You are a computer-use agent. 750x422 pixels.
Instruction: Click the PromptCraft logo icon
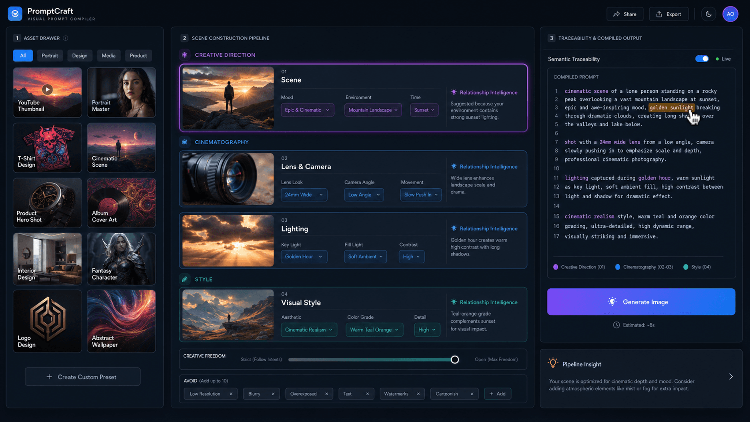click(15, 14)
